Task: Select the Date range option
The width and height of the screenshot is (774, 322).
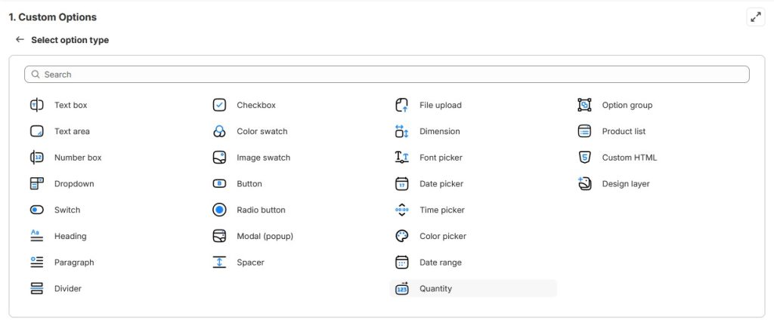Action: pos(440,262)
